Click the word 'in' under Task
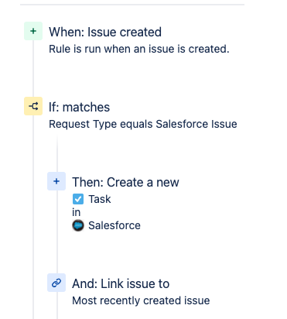This screenshot has width=287, height=319. [x=77, y=212]
